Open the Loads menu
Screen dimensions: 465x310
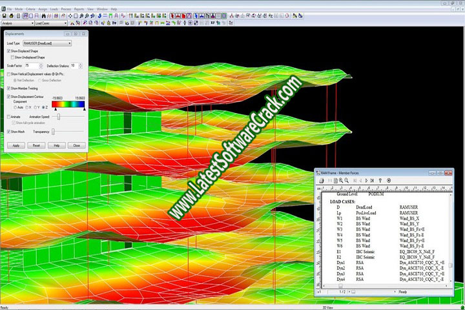(54, 9)
